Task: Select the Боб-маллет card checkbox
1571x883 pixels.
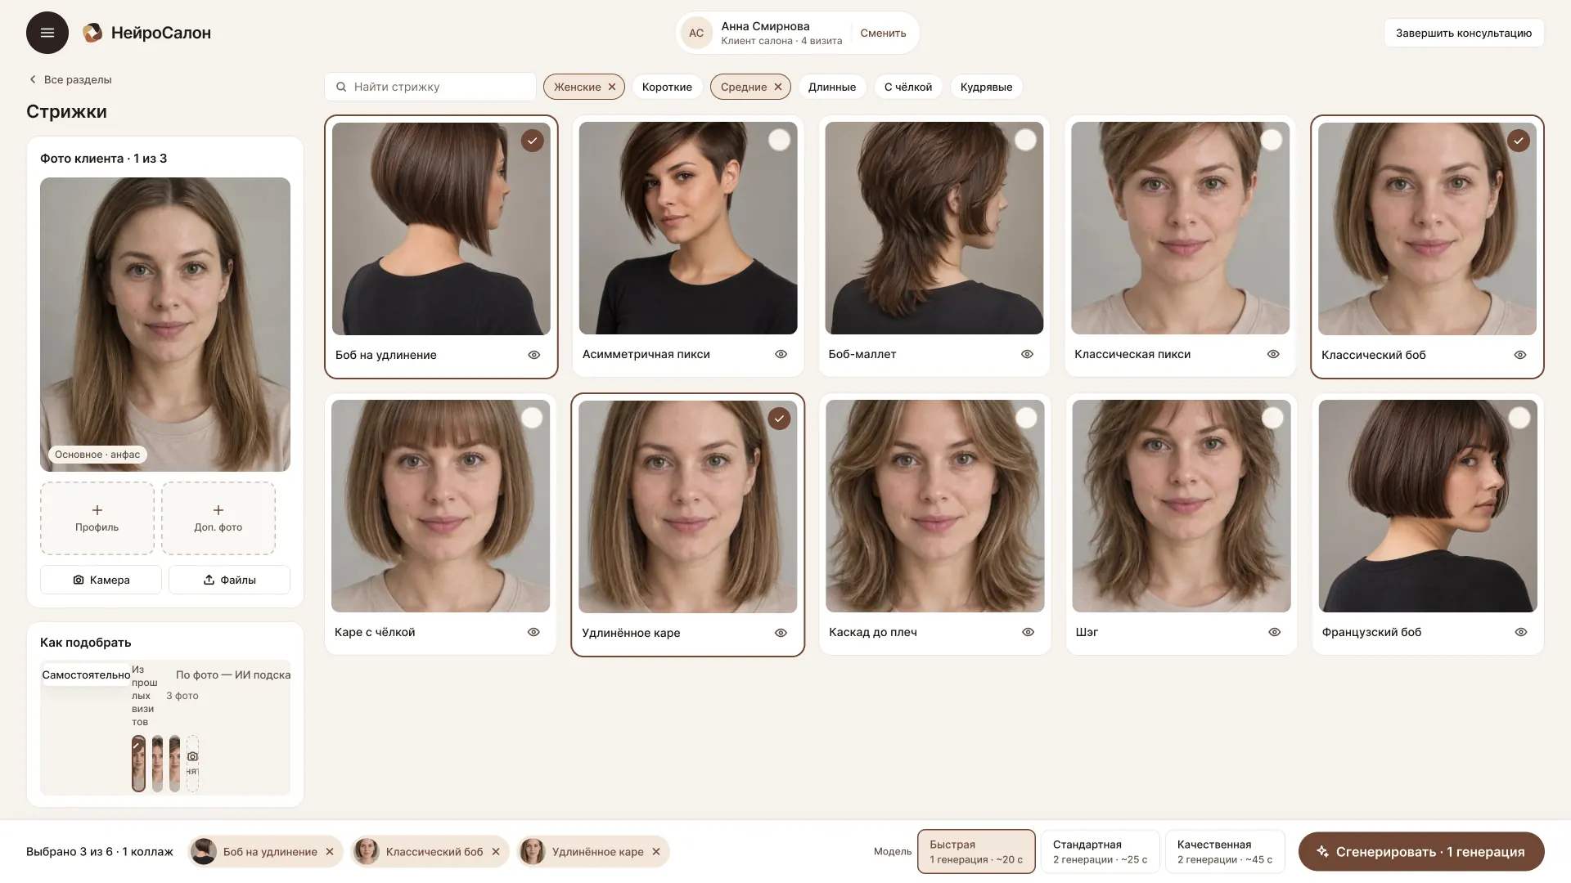Action: pos(1026,140)
